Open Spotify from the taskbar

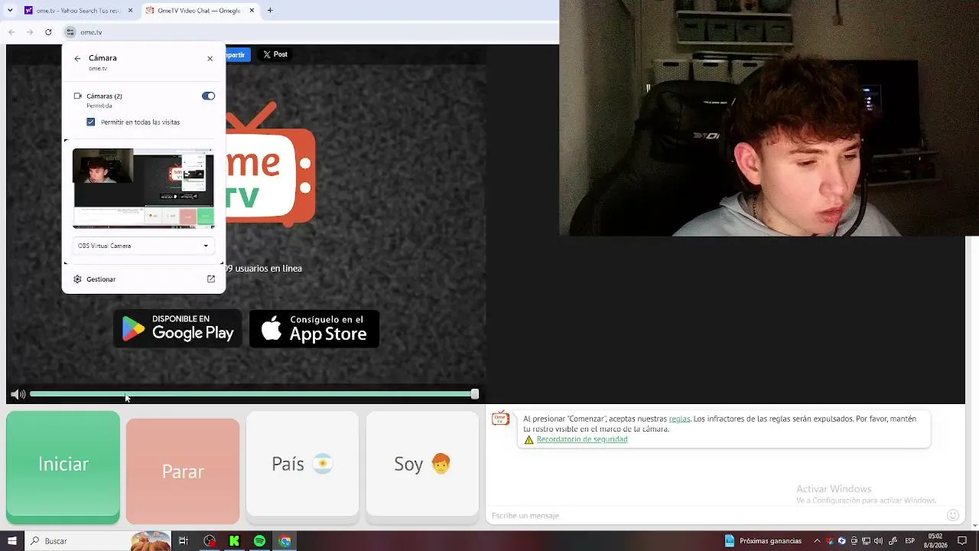pos(260,541)
